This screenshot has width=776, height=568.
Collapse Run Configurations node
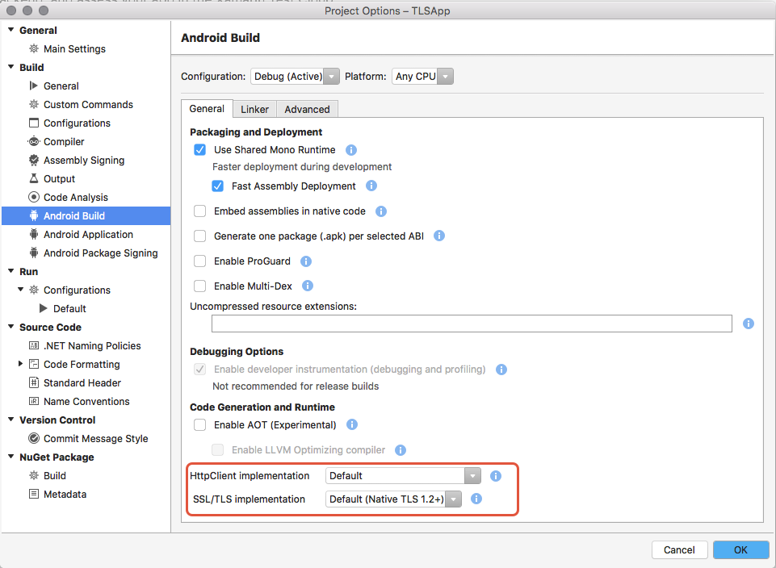tap(21, 290)
